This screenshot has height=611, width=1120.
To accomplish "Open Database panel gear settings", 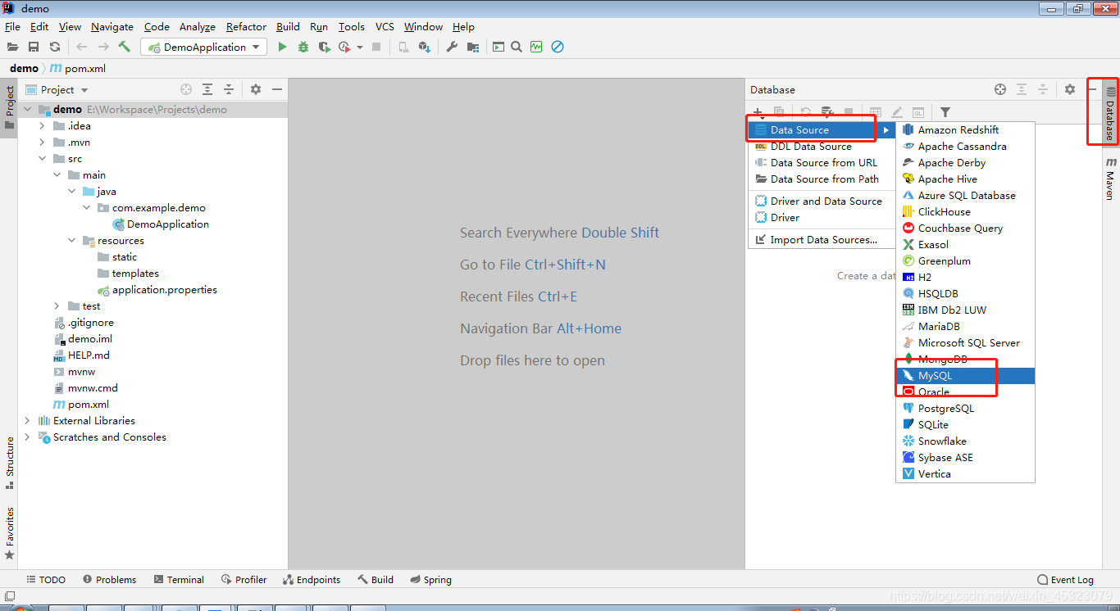I will [x=1070, y=89].
